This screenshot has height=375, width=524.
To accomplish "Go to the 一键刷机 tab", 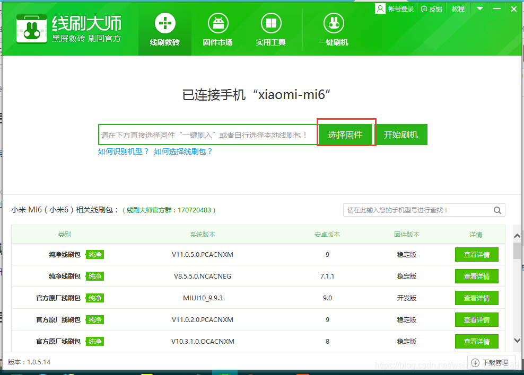I will 334,30.
